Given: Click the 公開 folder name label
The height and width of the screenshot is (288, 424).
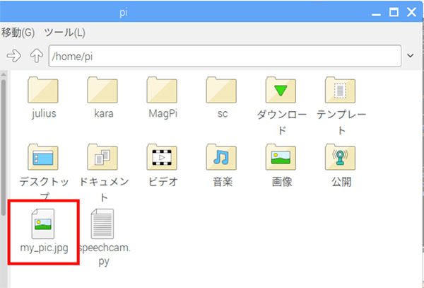Looking at the screenshot, I should click(341, 182).
